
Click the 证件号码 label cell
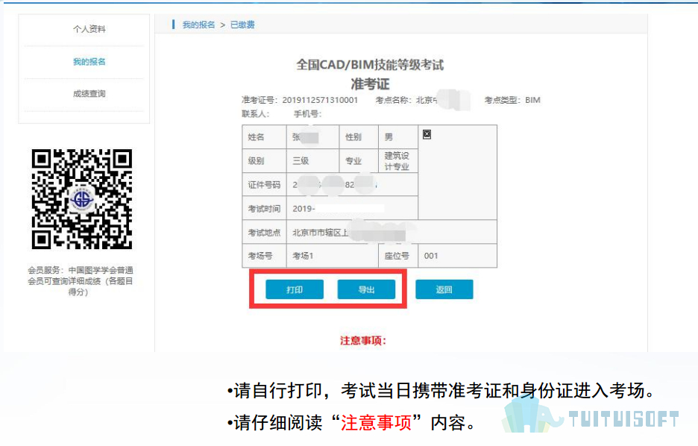point(264,185)
